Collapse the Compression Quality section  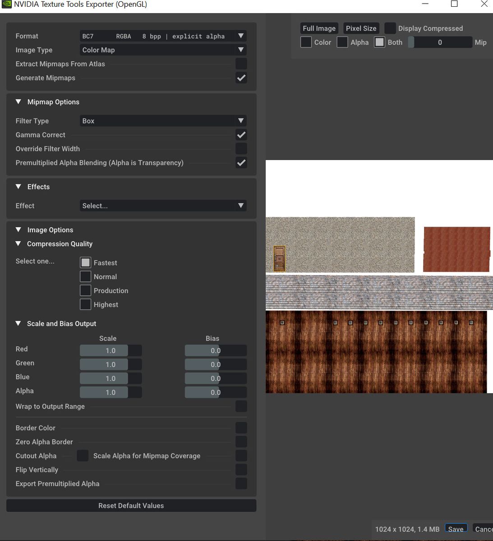(x=18, y=244)
